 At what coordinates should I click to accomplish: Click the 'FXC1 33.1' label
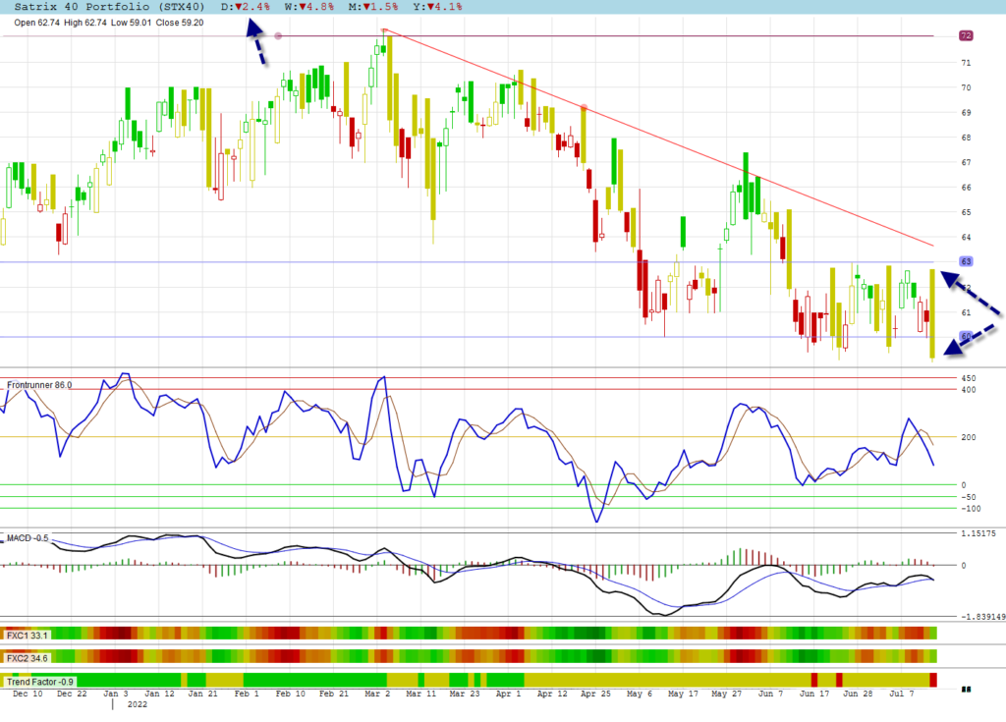(x=27, y=636)
